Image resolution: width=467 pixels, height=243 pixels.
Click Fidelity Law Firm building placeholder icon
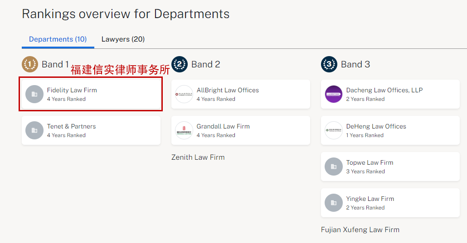point(34,94)
